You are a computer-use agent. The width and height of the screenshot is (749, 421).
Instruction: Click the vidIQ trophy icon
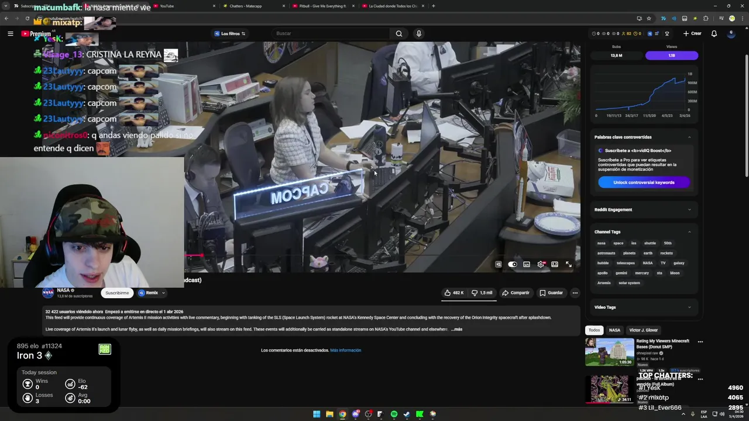(666, 34)
